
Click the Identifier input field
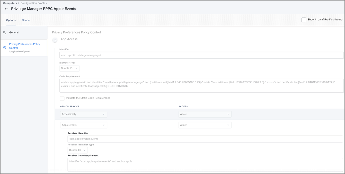[201, 55]
